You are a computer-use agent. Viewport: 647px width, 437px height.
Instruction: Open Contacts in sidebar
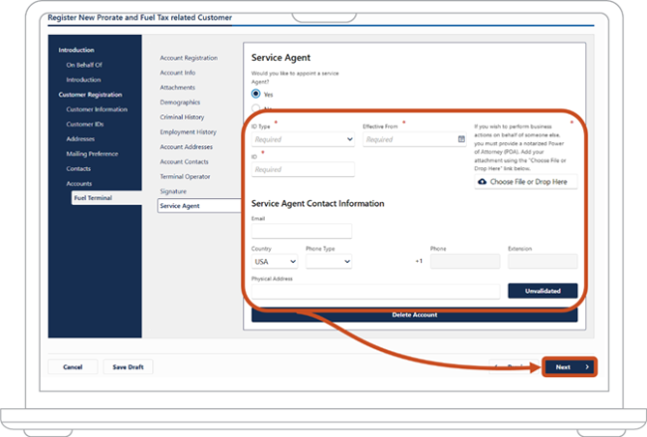[x=79, y=169]
